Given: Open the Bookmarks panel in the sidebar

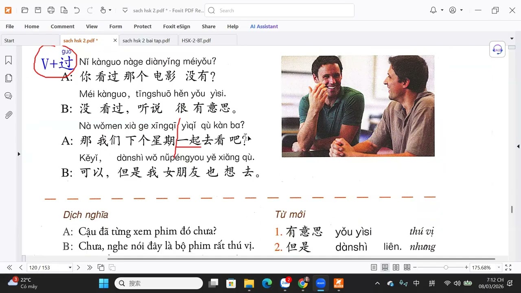Looking at the screenshot, I should (x=9, y=60).
